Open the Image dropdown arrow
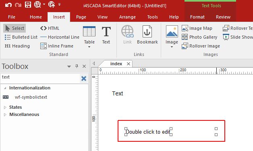253x151 pixels. pos(172,47)
